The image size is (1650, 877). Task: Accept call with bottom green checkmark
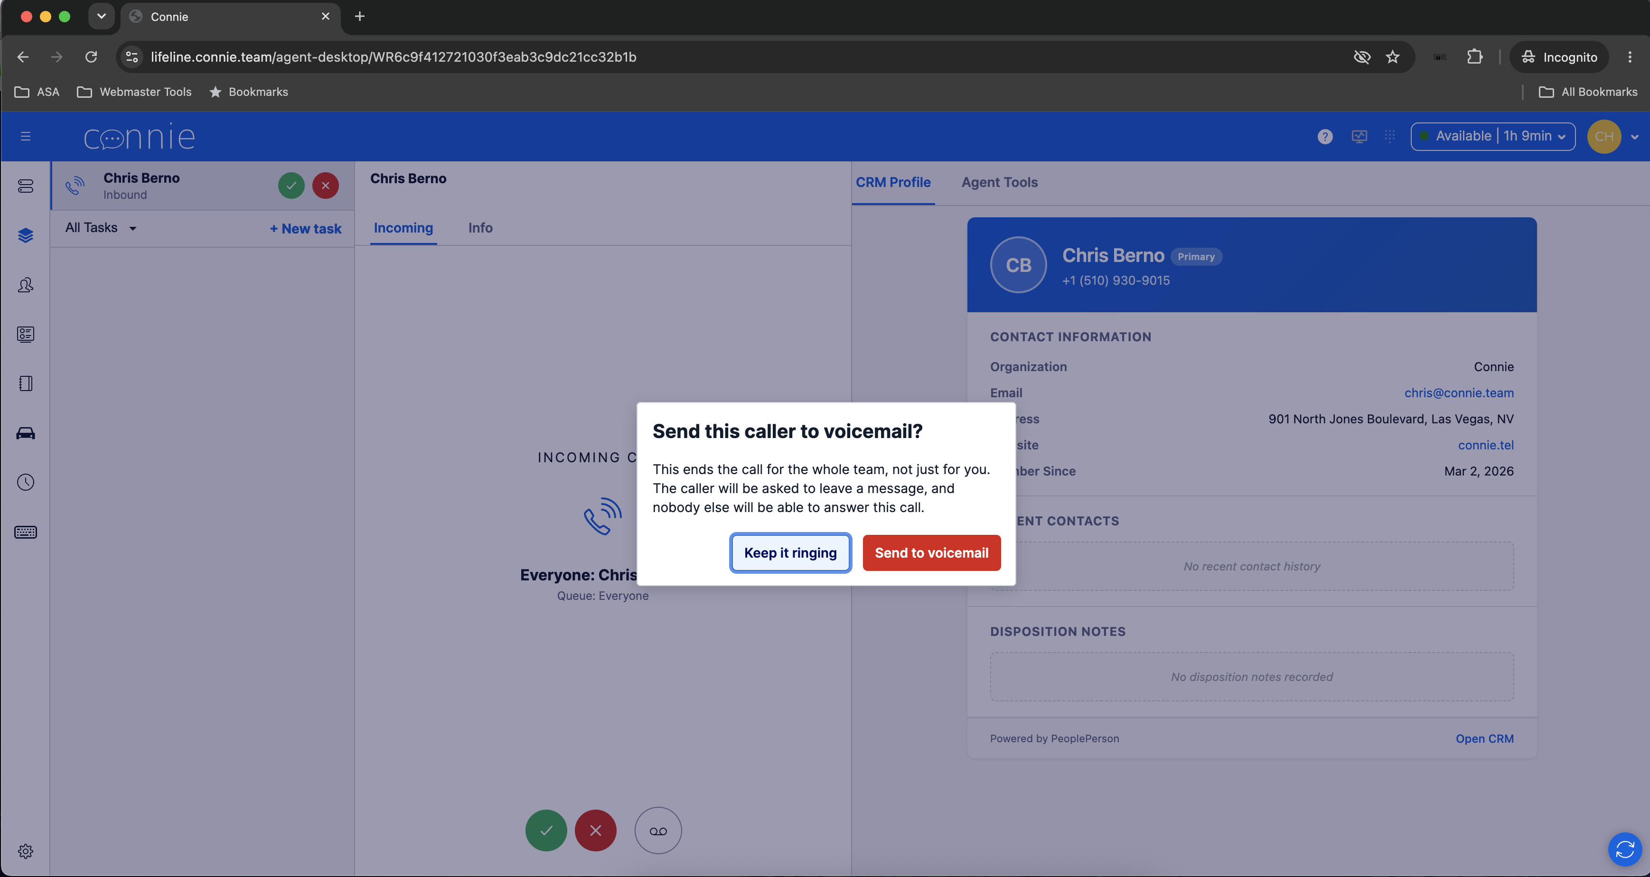pos(546,830)
